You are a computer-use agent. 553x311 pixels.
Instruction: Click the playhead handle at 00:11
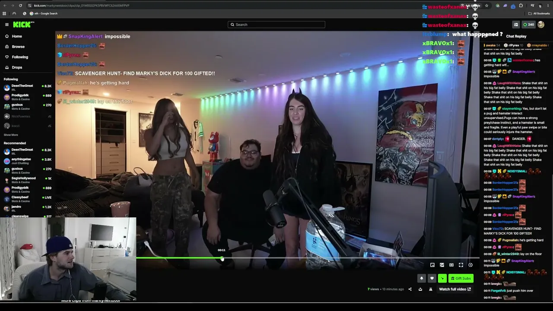click(222, 258)
